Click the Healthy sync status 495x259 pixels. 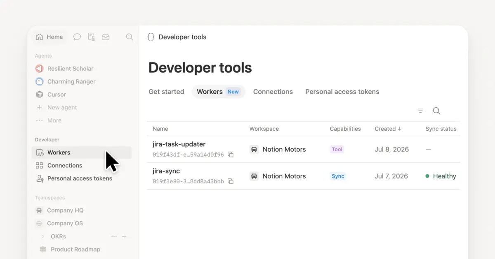[x=441, y=176]
